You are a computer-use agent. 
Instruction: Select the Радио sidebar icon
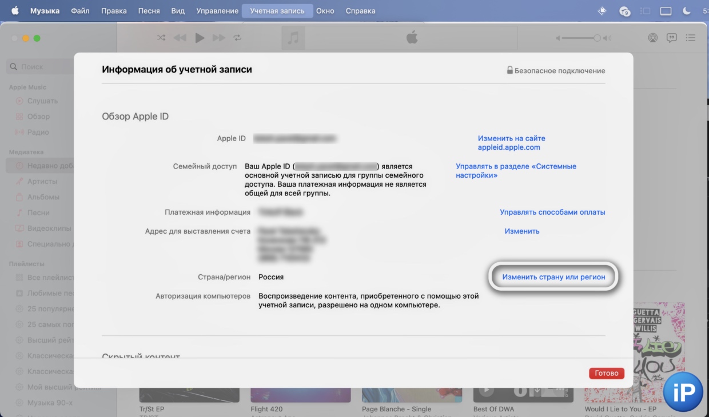coord(19,132)
